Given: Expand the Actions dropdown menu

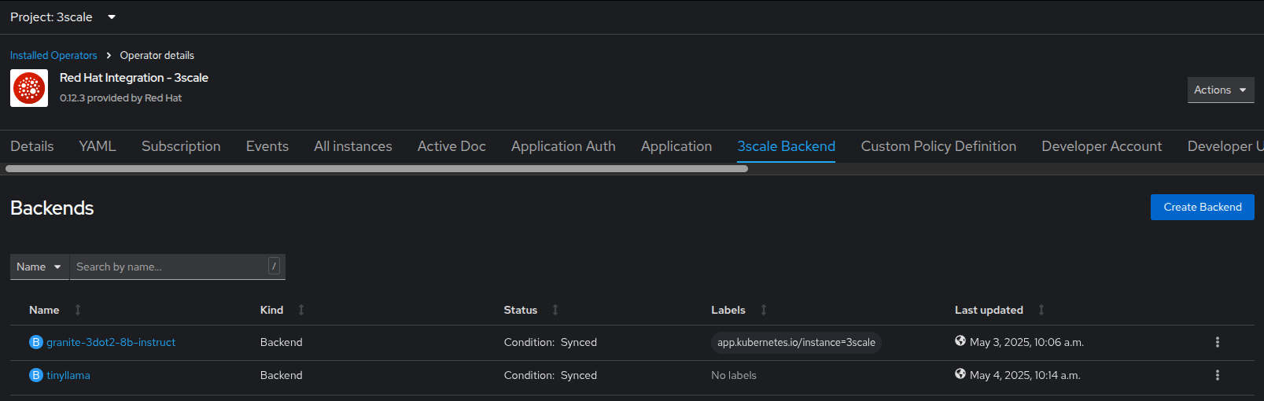Looking at the screenshot, I should tap(1221, 90).
